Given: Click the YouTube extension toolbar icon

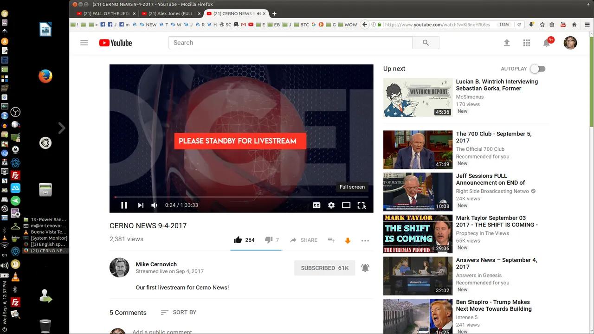Looking at the screenshot, I should click(563, 25).
